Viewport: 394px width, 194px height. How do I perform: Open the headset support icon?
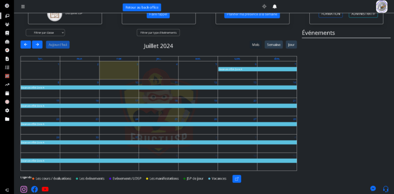click(x=386, y=188)
